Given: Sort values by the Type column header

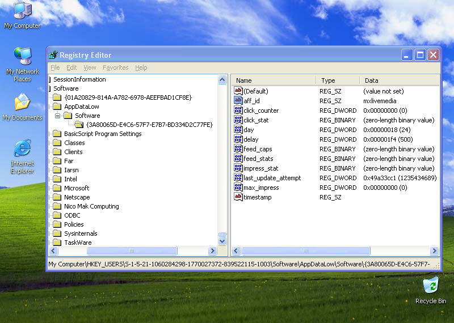Looking at the screenshot, I should [x=338, y=80].
